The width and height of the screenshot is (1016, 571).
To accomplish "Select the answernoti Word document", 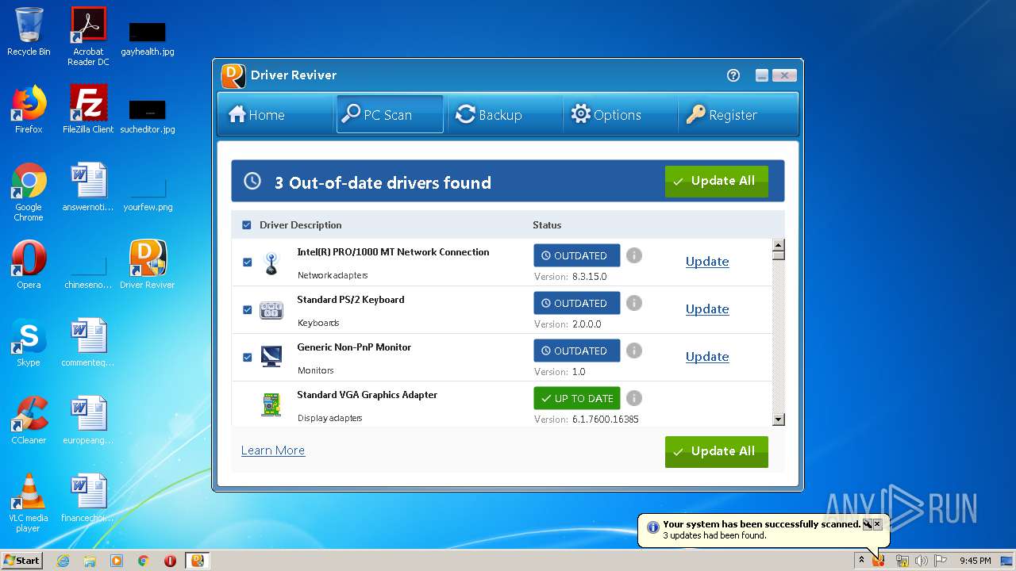I will coord(88,187).
